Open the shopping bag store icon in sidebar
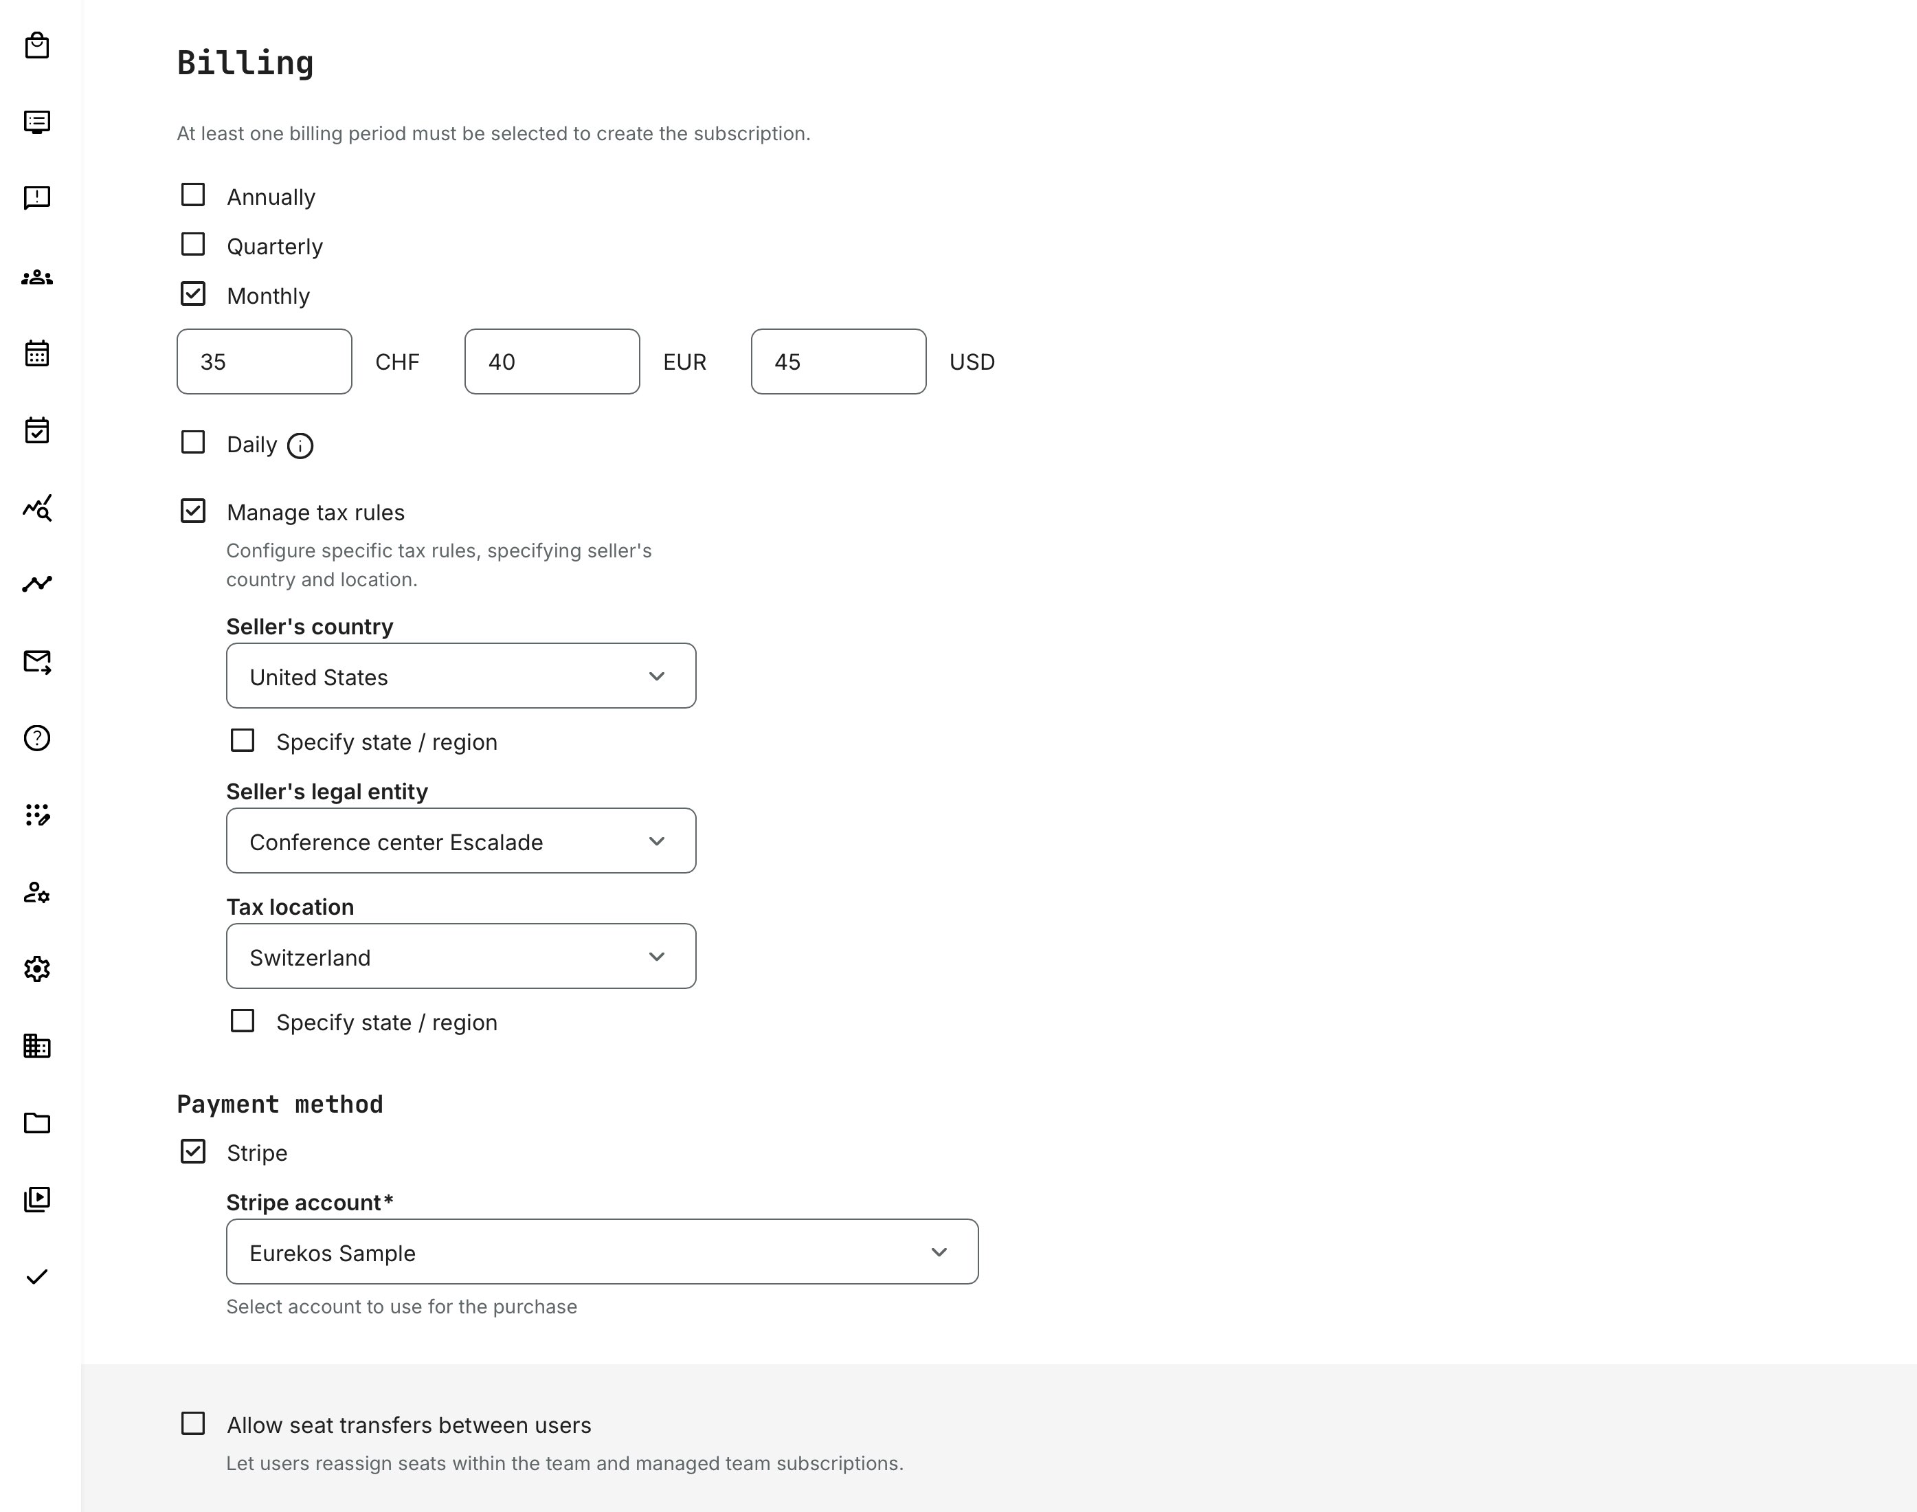This screenshot has width=1917, height=1512. tap(37, 47)
